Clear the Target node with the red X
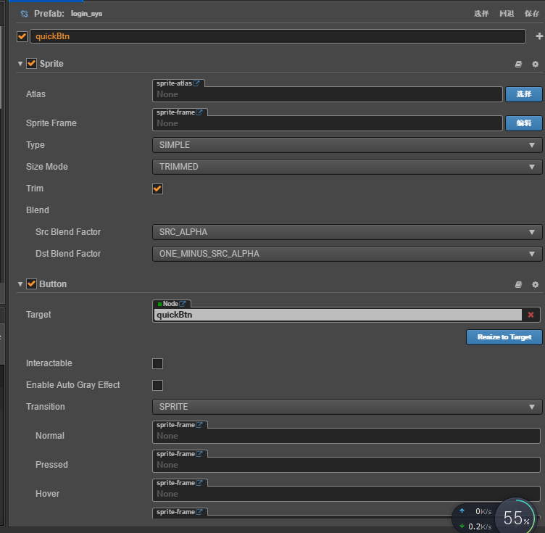The height and width of the screenshot is (533, 545). 531,315
